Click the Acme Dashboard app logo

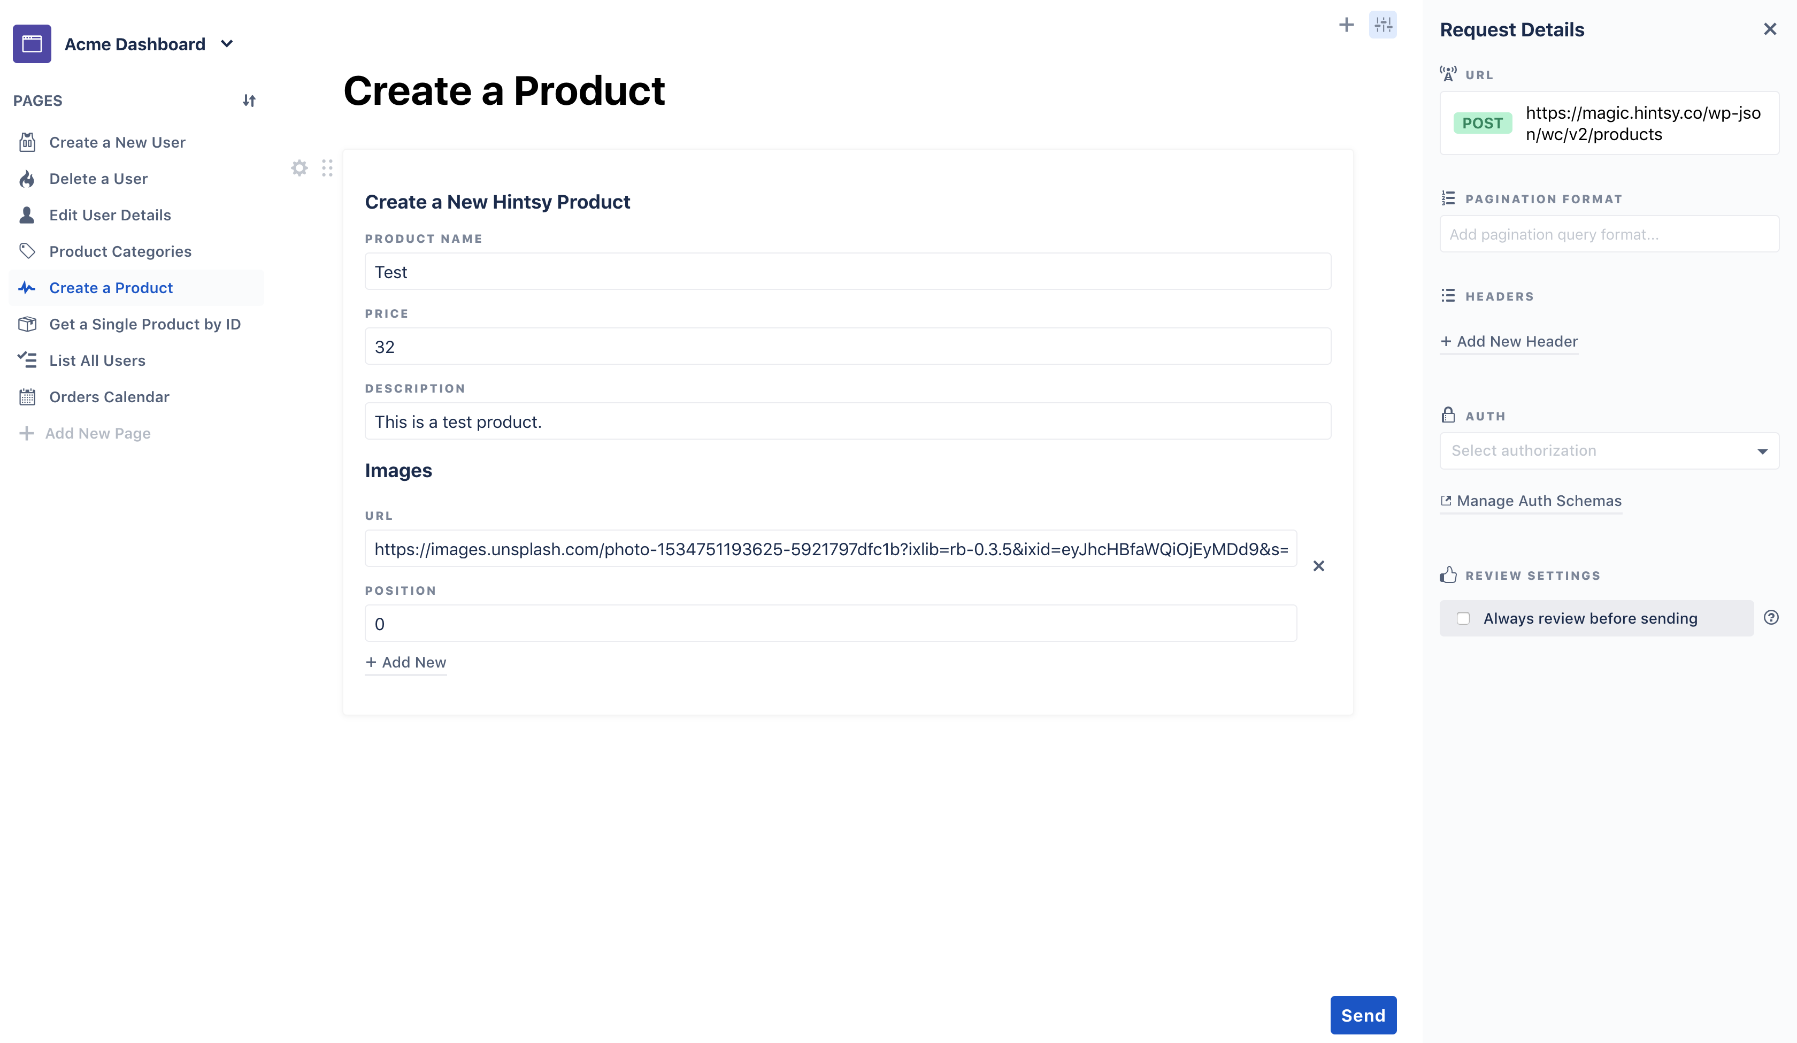pos(32,43)
